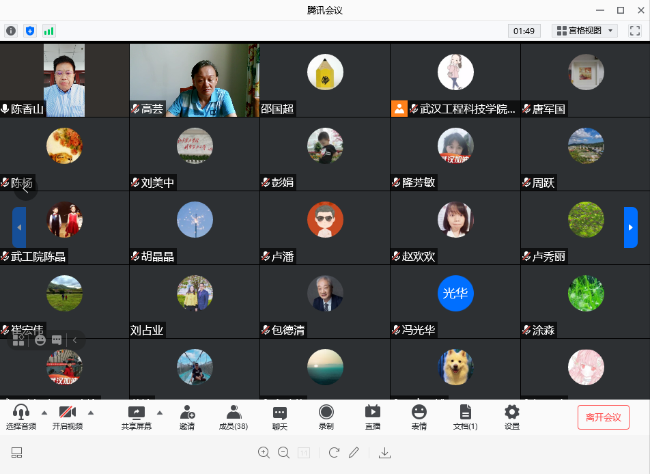Open 设置 settings gear
Viewport: 650px width, 474px height.
(511, 417)
